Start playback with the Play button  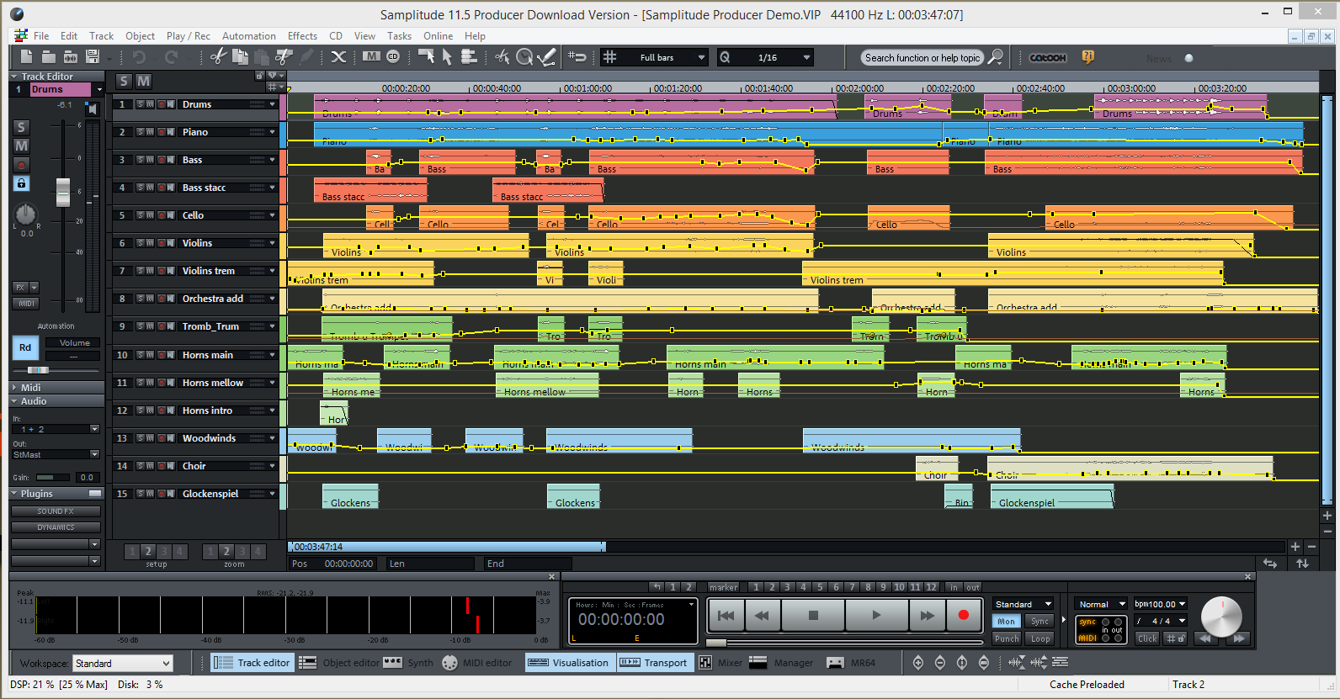[876, 616]
